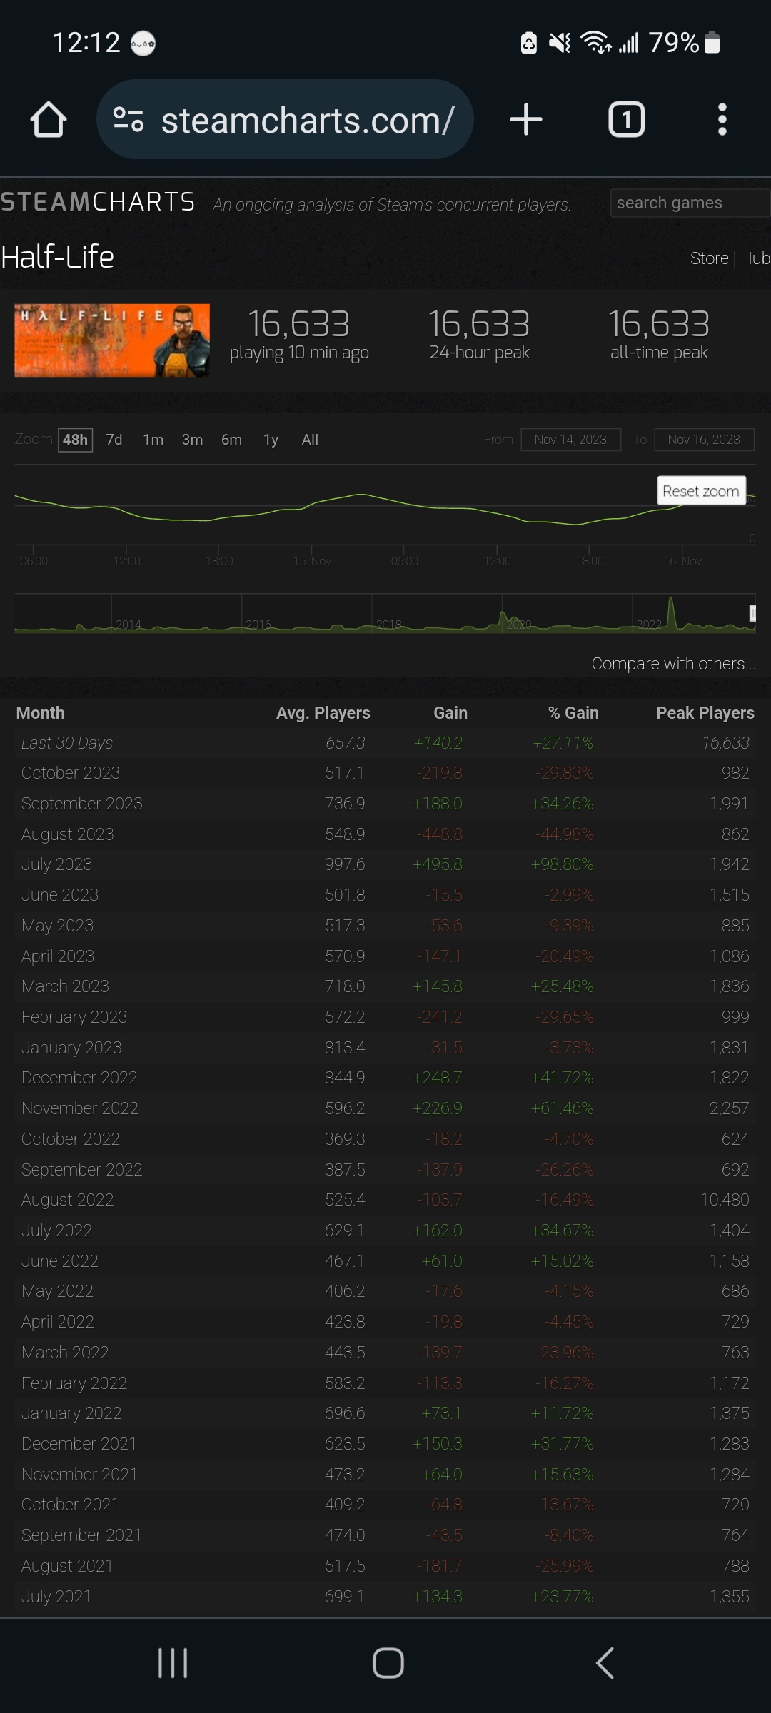771x1713 pixels.
Task: Click the 1,991 peak players value
Action: [729, 804]
